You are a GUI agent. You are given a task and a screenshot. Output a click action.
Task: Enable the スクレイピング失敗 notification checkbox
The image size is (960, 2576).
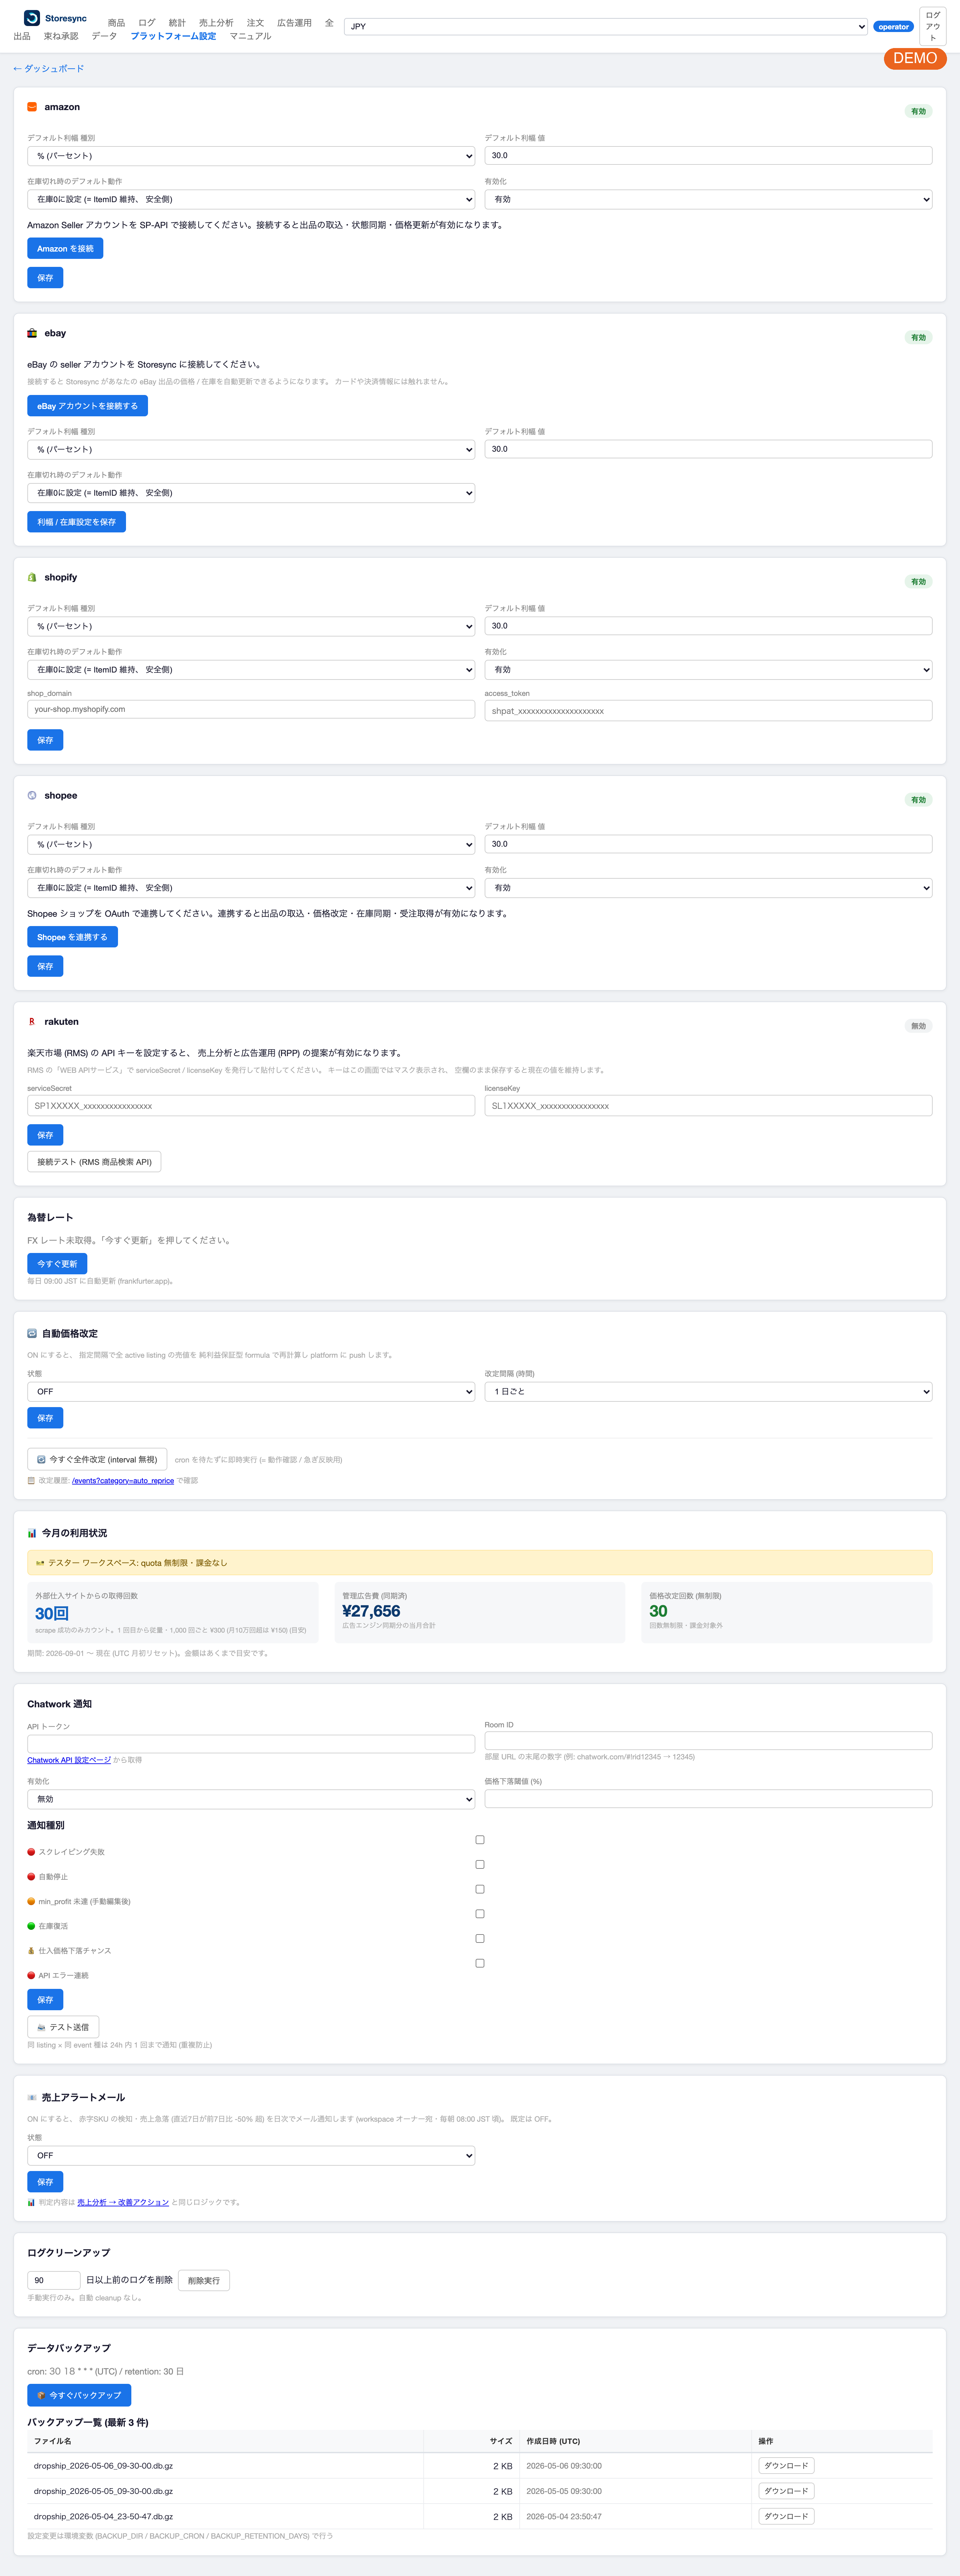coord(480,1840)
